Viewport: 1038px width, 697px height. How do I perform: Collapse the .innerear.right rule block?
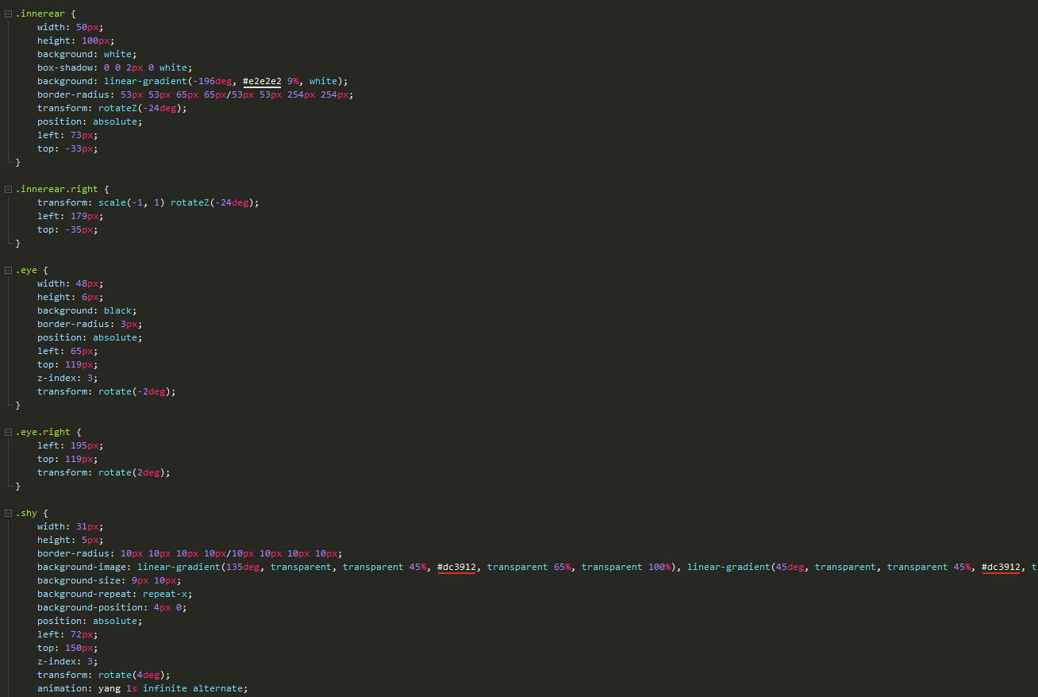click(8, 190)
